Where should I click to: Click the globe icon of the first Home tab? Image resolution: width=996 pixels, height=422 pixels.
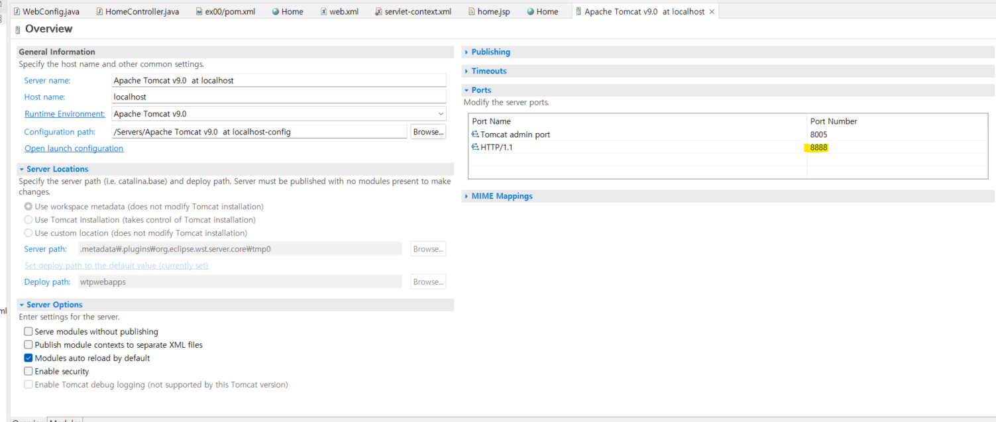click(x=276, y=11)
